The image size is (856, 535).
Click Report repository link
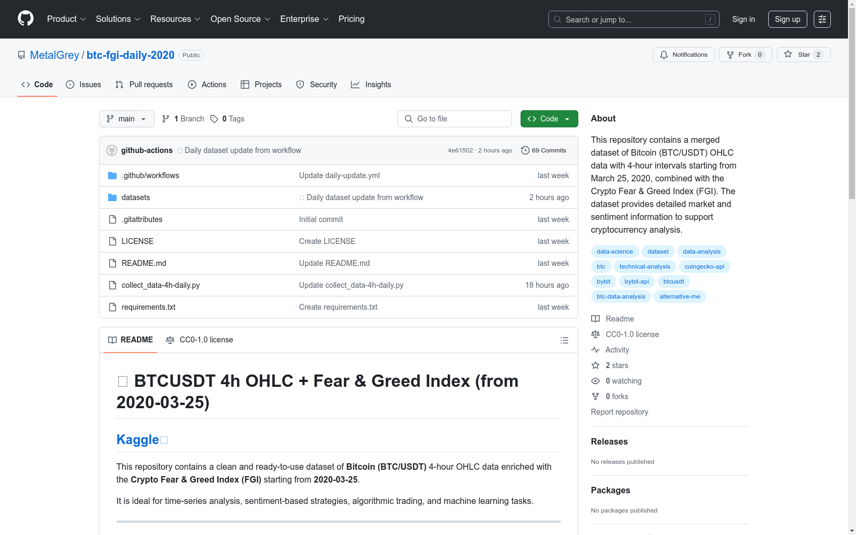pyautogui.click(x=620, y=412)
